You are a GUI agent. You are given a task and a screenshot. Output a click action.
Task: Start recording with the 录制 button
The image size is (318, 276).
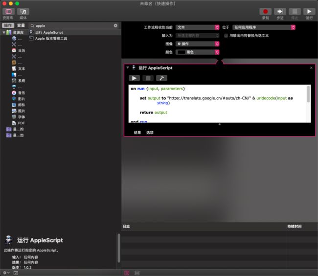click(x=265, y=12)
